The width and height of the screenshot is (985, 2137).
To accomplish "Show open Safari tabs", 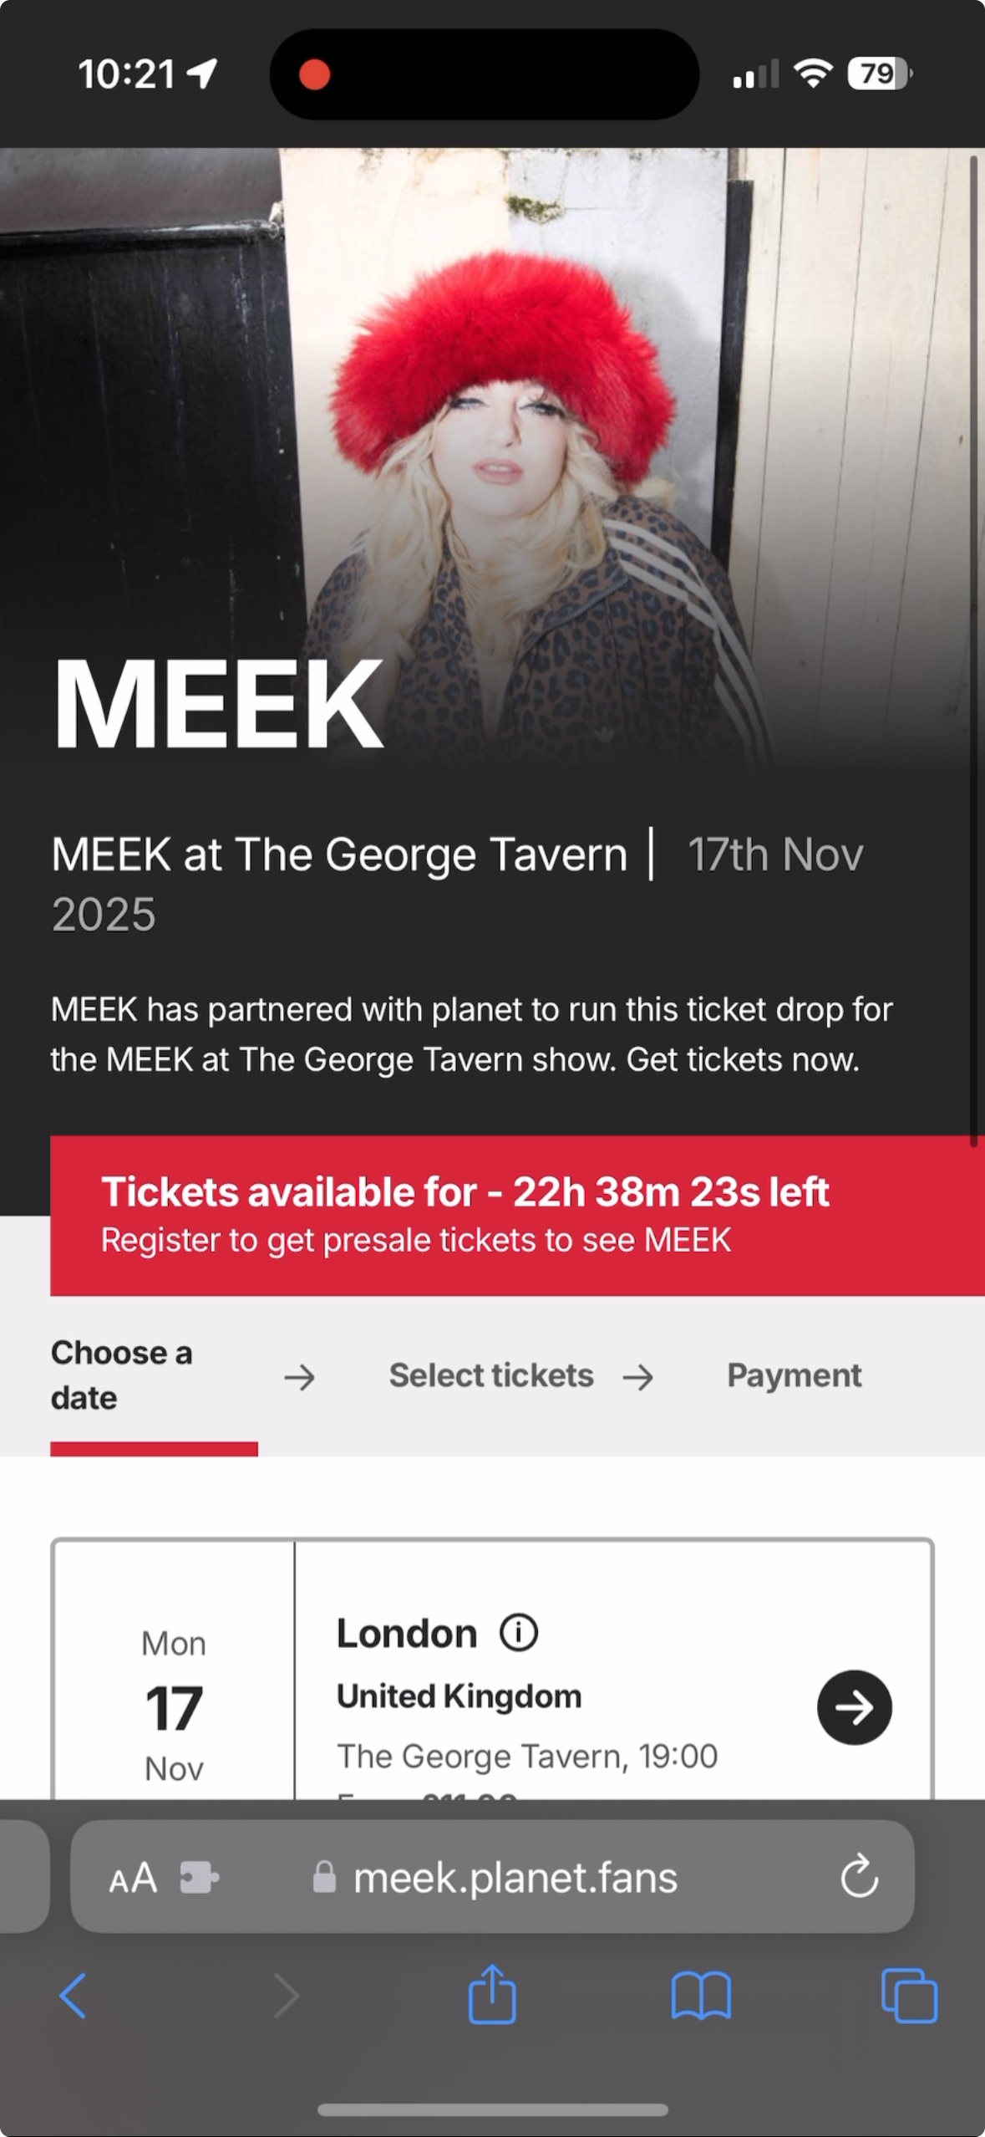I will pos(909,1996).
